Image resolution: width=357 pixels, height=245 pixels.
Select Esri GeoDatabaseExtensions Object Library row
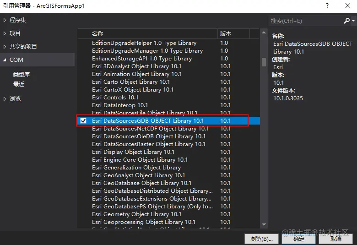click(168, 198)
